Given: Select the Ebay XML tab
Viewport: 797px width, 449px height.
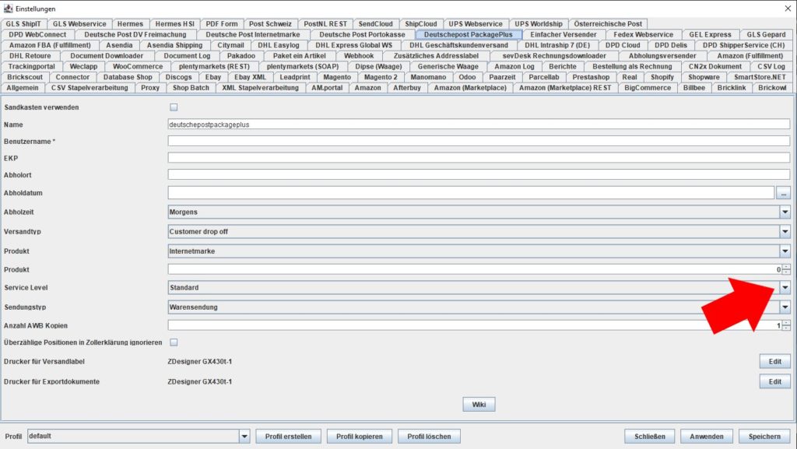Looking at the screenshot, I should [x=250, y=77].
